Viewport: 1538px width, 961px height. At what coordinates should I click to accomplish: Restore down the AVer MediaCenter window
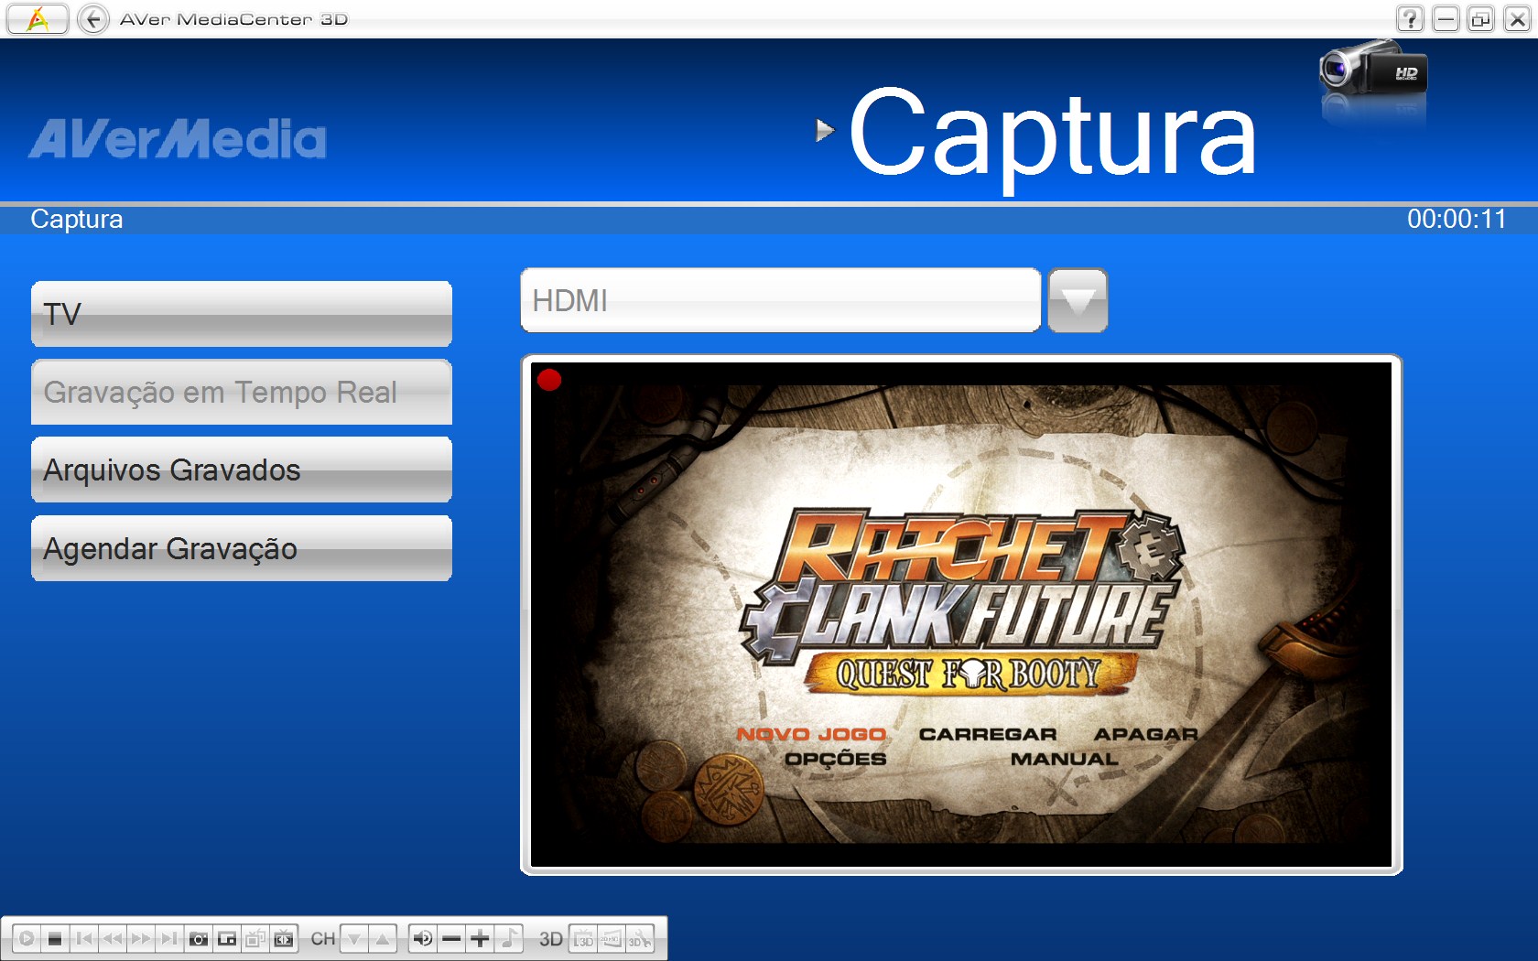(x=1480, y=18)
